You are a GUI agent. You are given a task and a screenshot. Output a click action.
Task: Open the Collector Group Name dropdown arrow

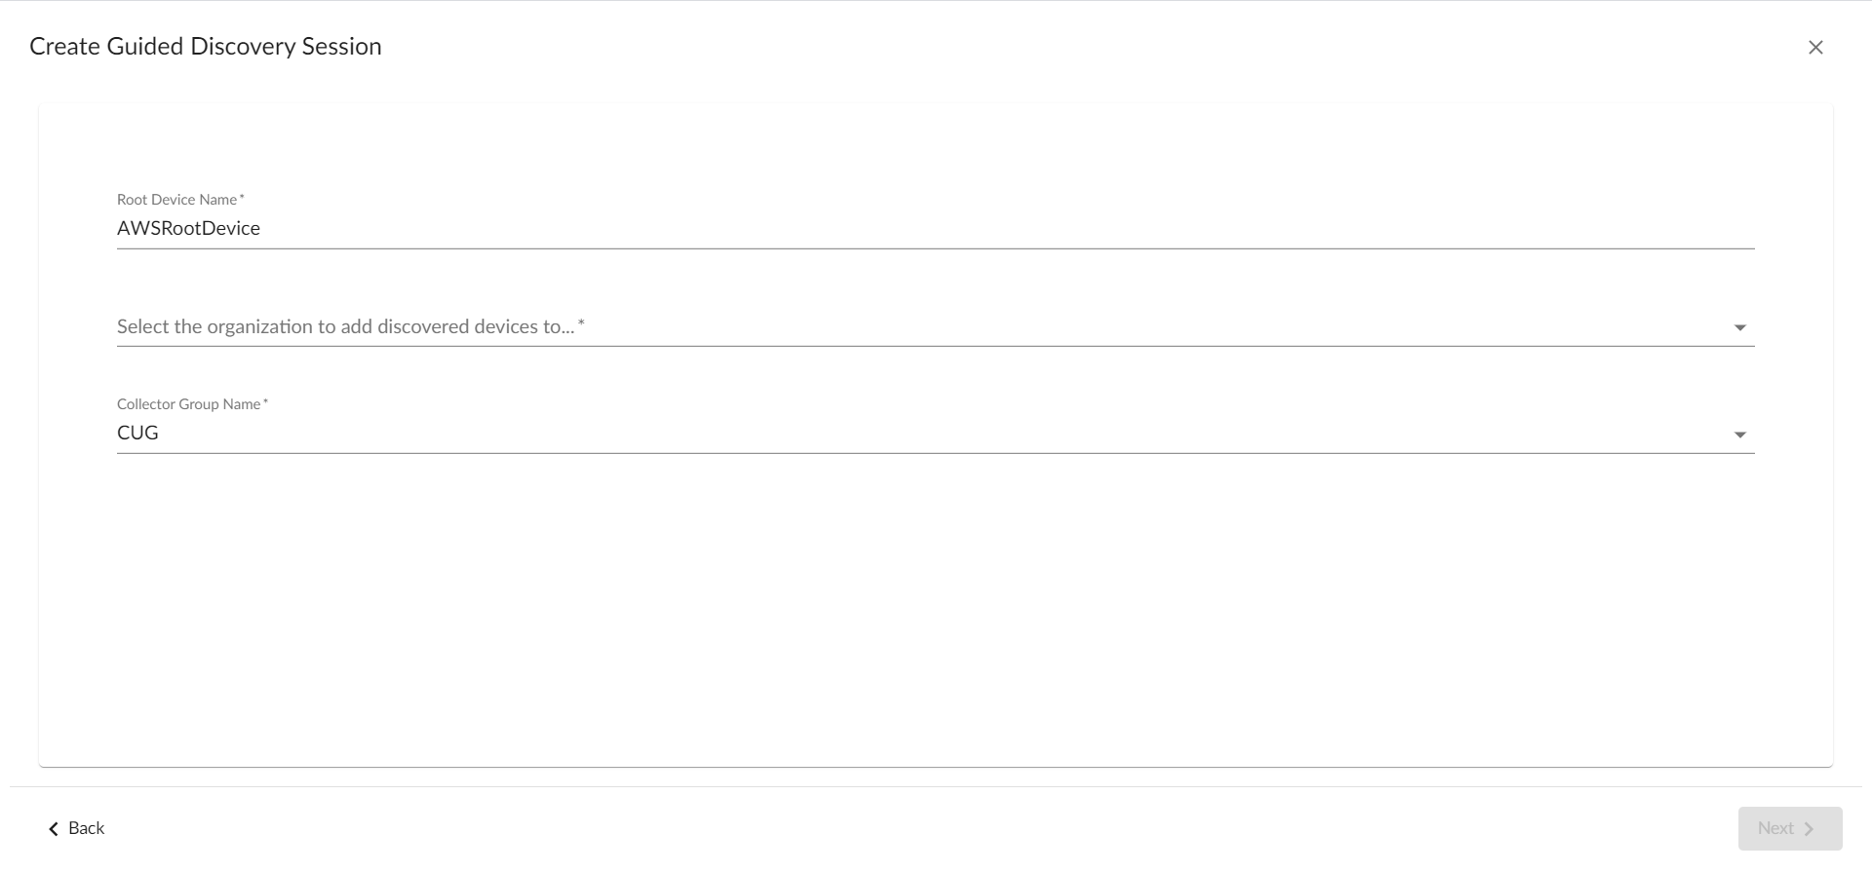[1739, 435]
